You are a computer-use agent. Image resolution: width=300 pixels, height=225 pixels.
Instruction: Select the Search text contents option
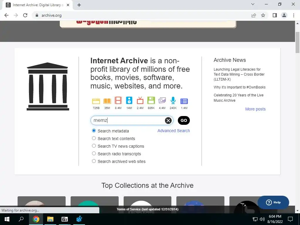coord(94,138)
